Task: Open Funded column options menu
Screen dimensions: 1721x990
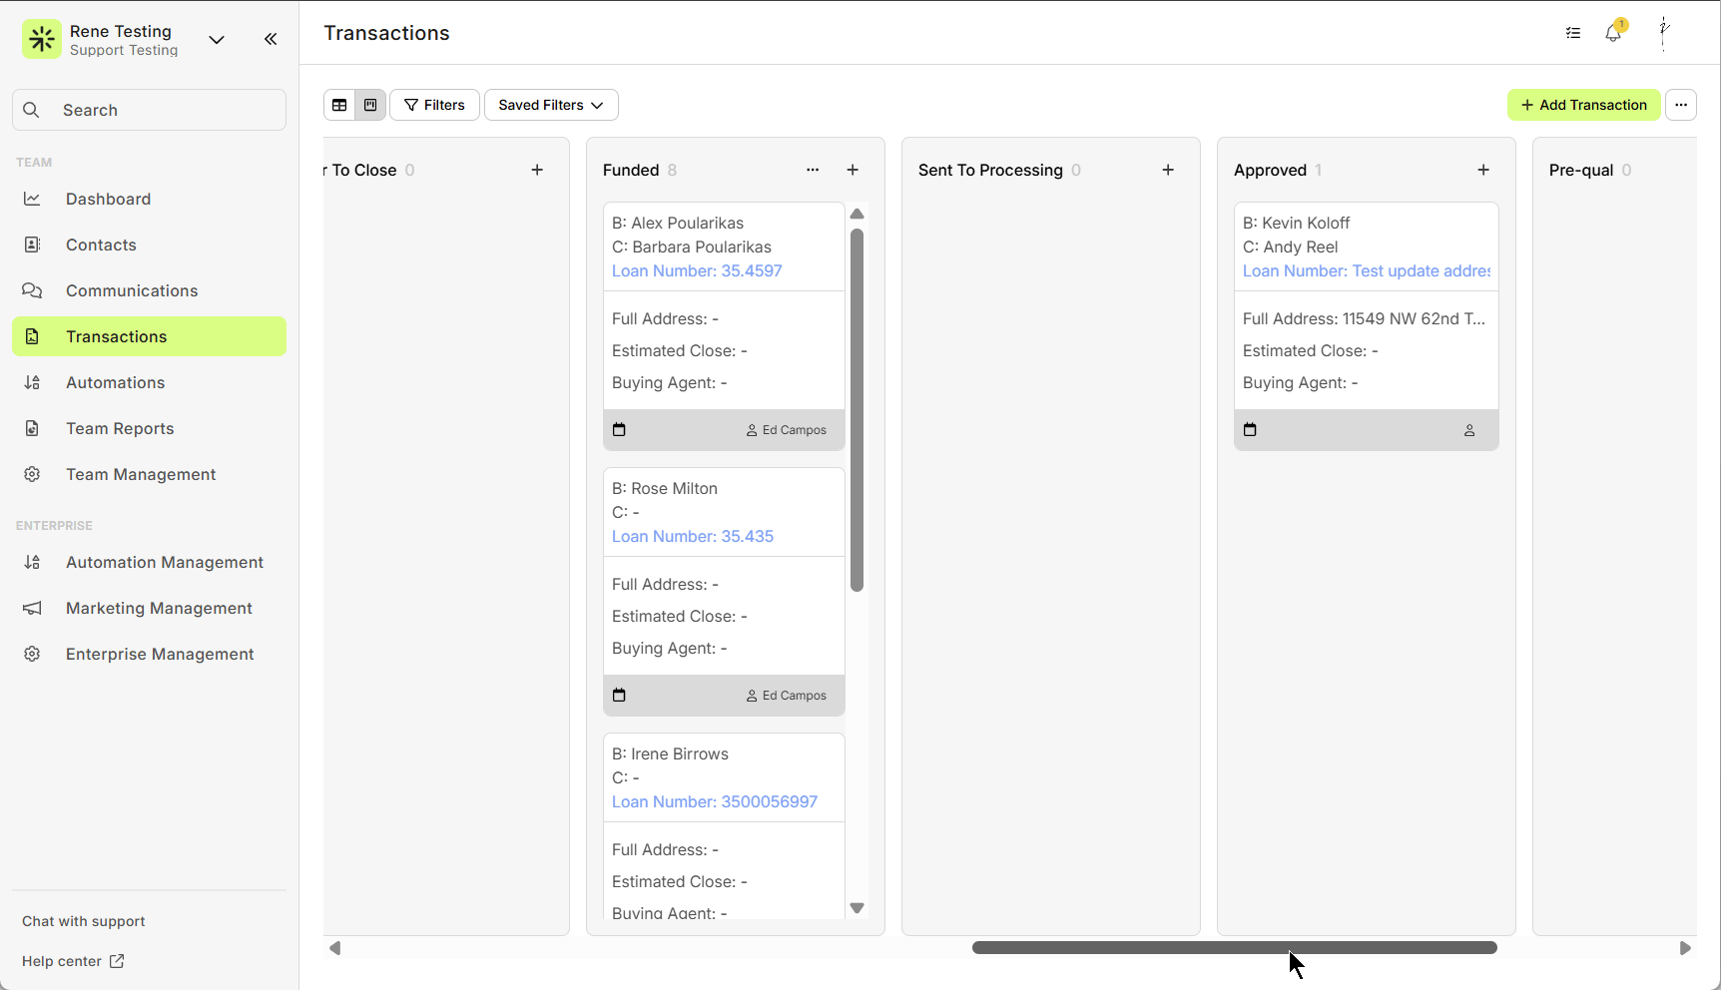Action: [813, 170]
